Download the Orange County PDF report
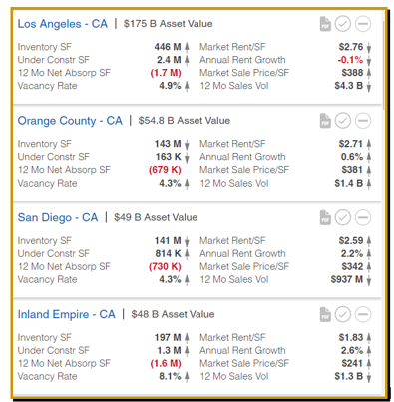Screen dimensions: 394x402 (x=325, y=121)
